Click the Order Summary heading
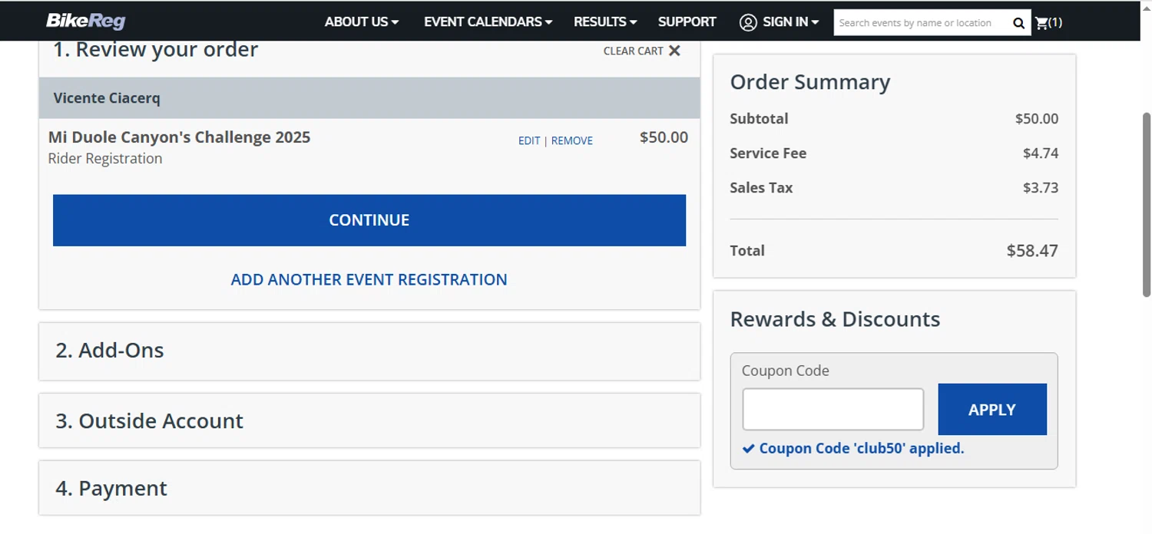 (810, 82)
